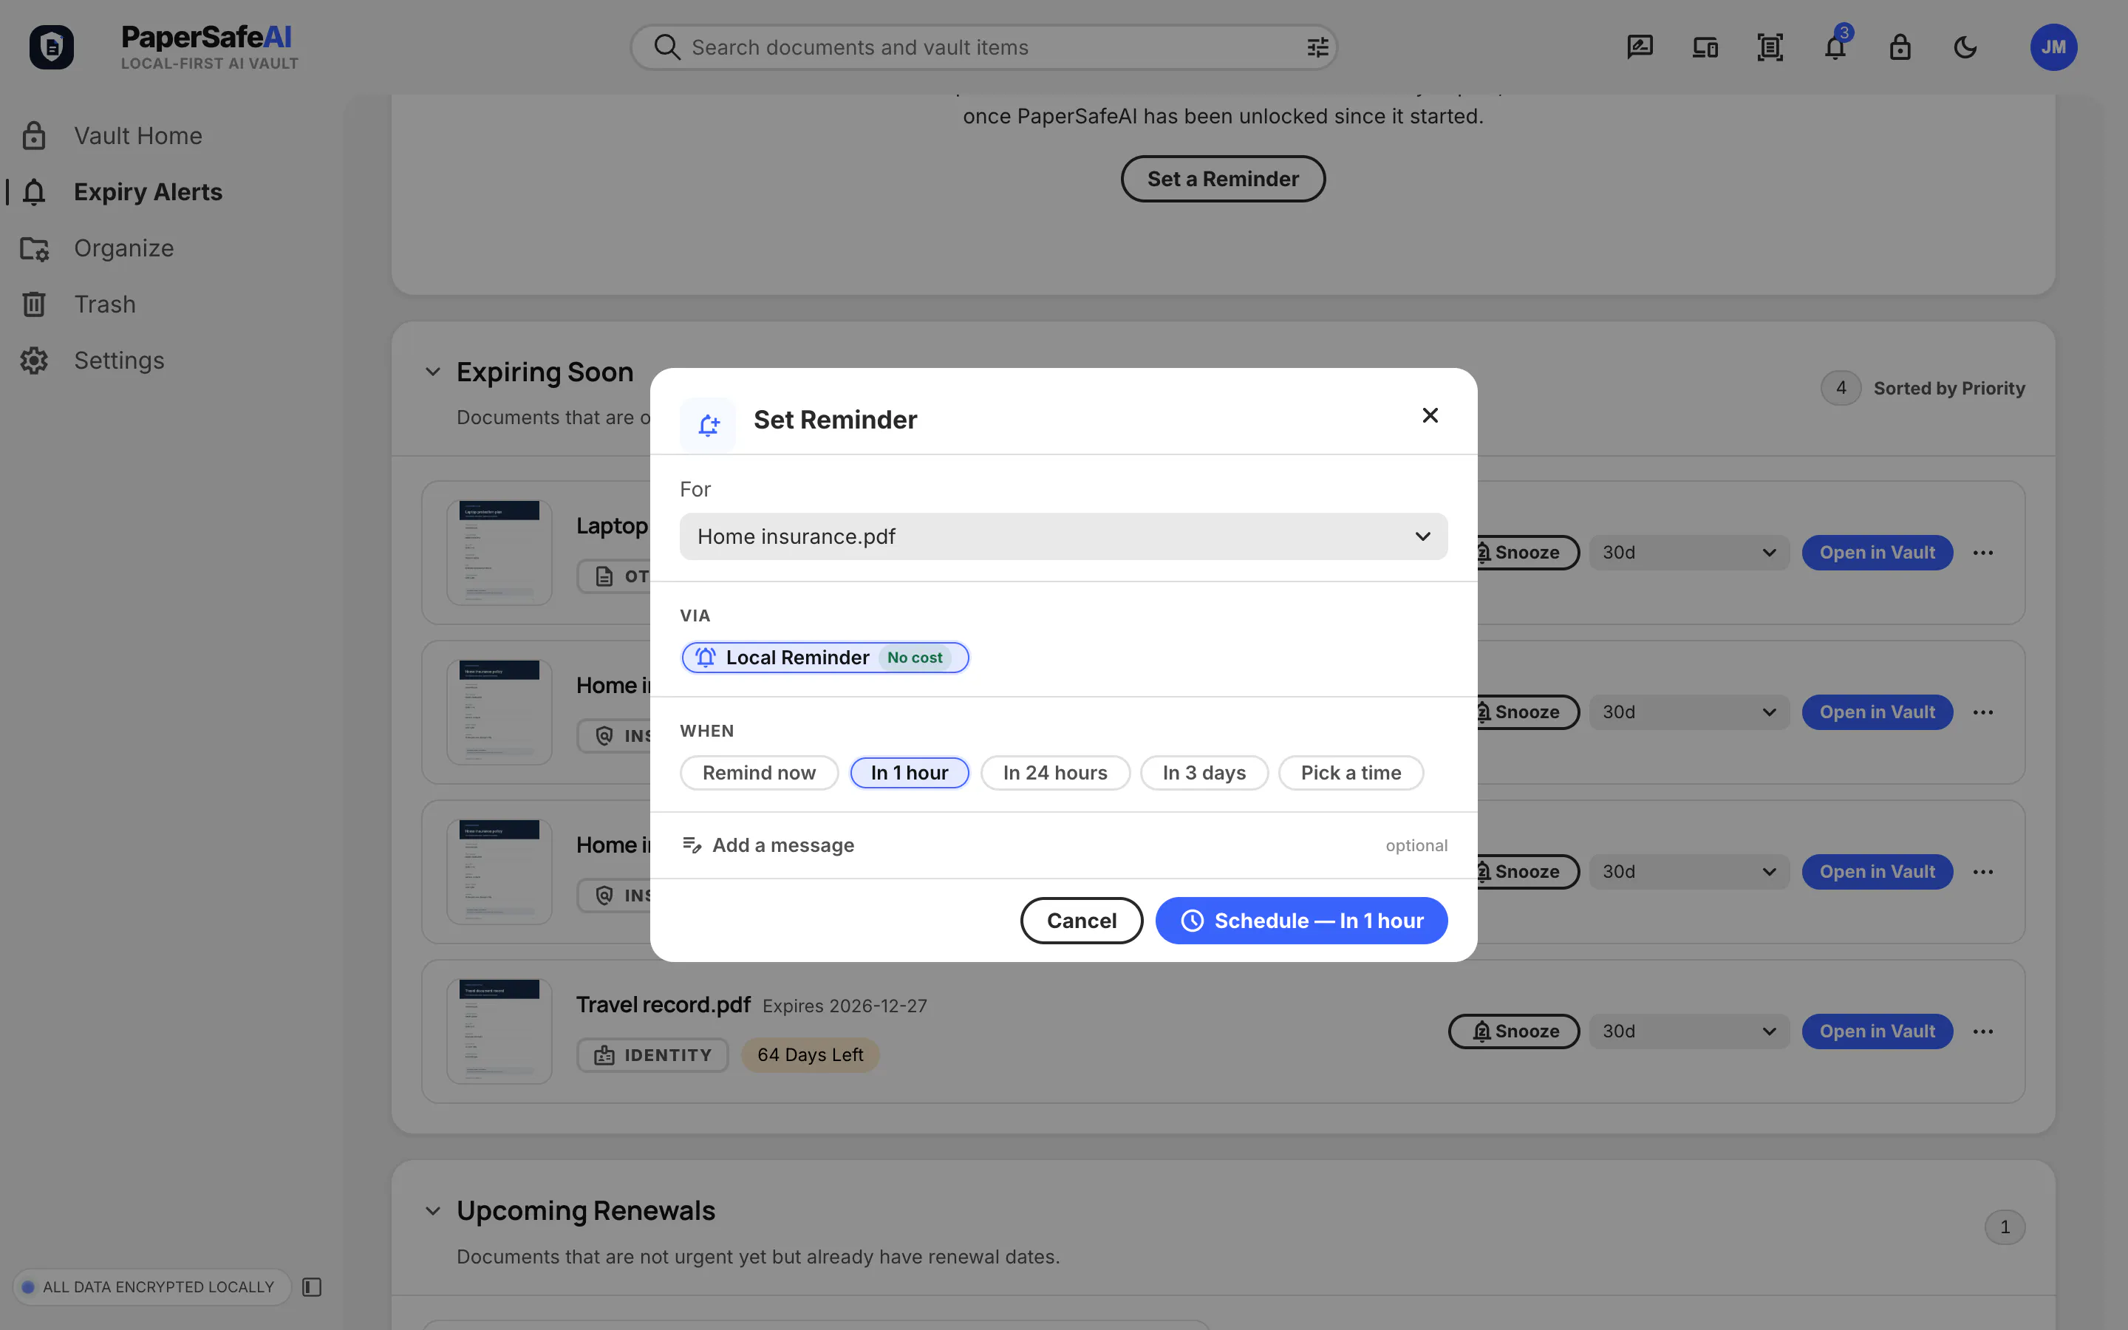Screen dimensions: 2128x1330
Task: Click the Travel record.pdf thumbnail
Action: [499, 1031]
